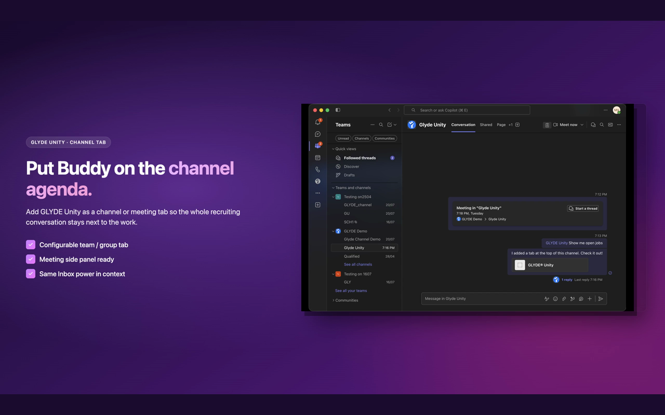The image size is (665, 415).
Task: Collapse the Teams and channels section
Action: point(334,188)
